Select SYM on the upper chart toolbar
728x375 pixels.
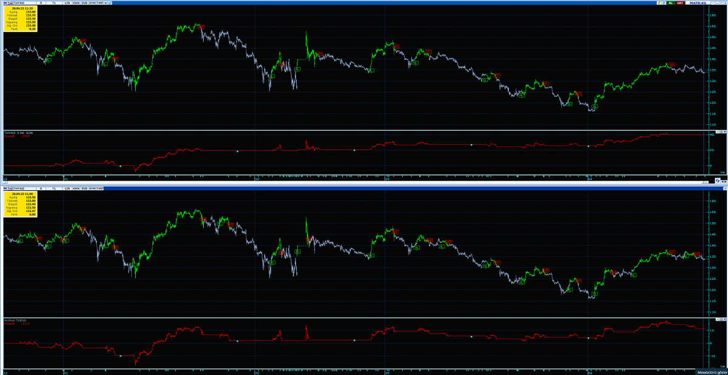pos(93,3)
